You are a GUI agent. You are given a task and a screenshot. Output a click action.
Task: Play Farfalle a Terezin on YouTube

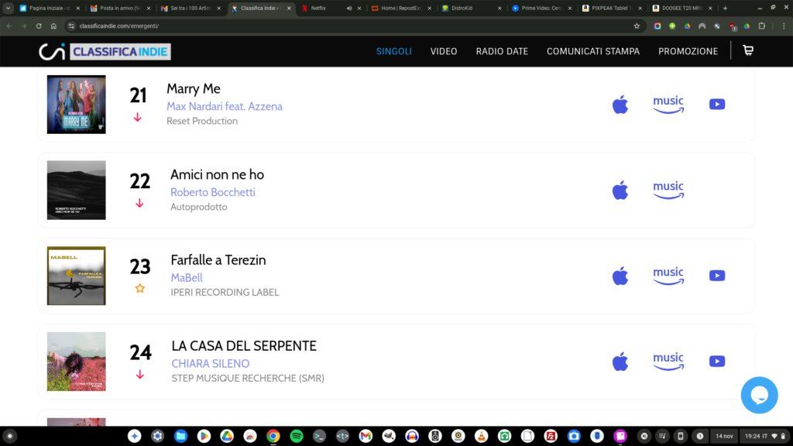[x=716, y=276]
